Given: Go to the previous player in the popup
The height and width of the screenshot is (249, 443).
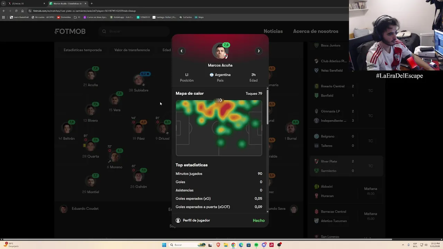Looking at the screenshot, I should (x=181, y=51).
